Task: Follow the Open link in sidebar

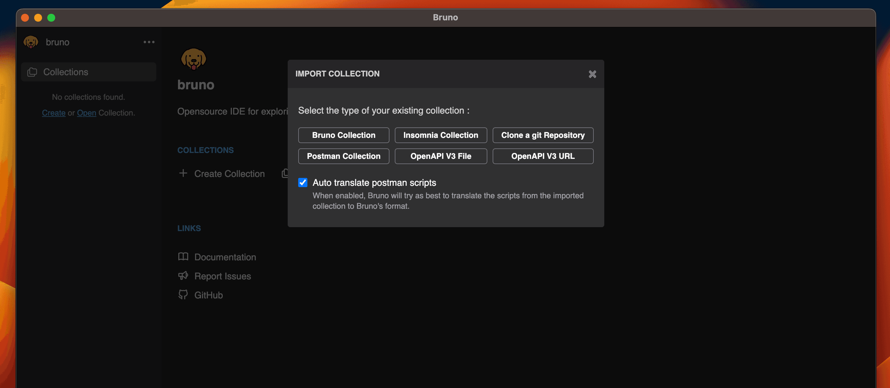Action: pyautogui.click(x=86, y=113)
